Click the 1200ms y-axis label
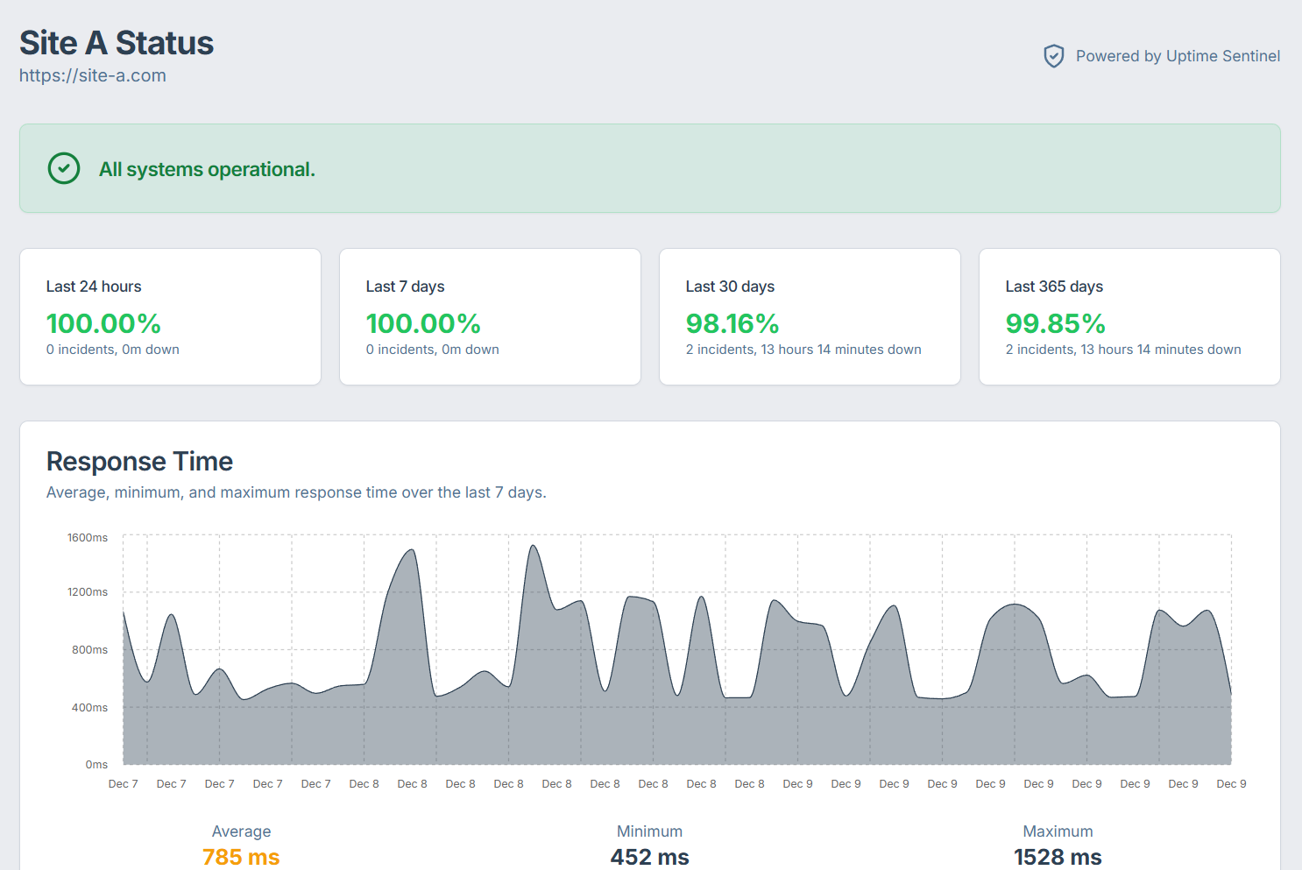This screenshot has height=870, width=1302. pyautogui.click(x=88, y=592)
